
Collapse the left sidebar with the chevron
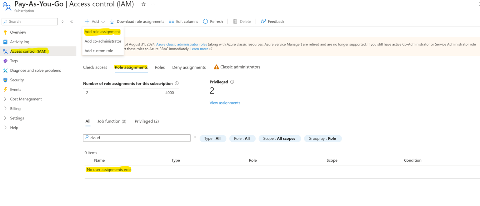point(71,21)
